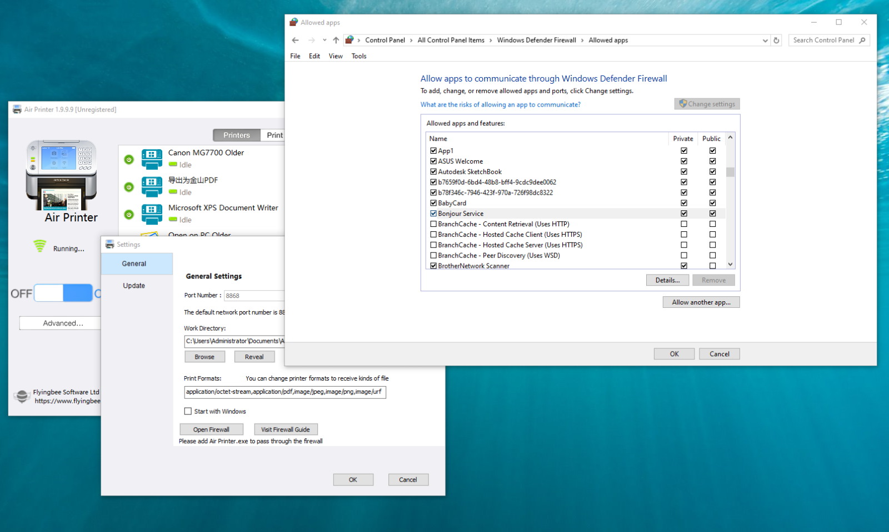This screenshot has width=889, height=532.
Task: Toggle Autodesk SketchBook Public checkbox
Action: tap(712, 171)
